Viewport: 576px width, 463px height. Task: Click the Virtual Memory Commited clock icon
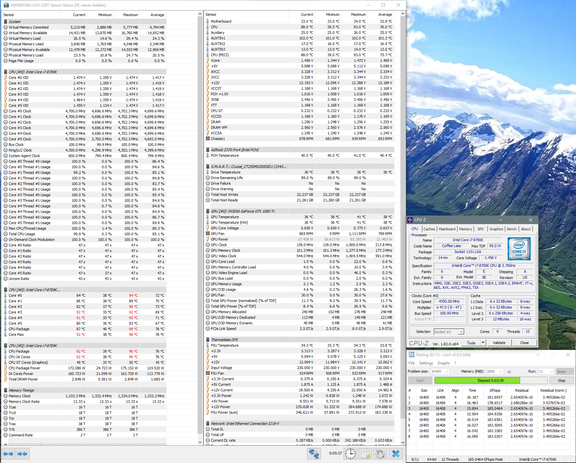[x=6, y=27]
